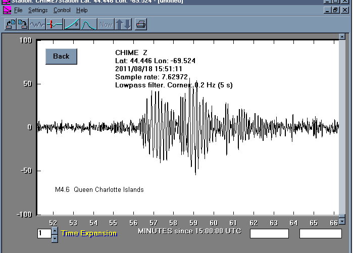Open the Settings menu
354x253 pixels.
tap(38, 10)
